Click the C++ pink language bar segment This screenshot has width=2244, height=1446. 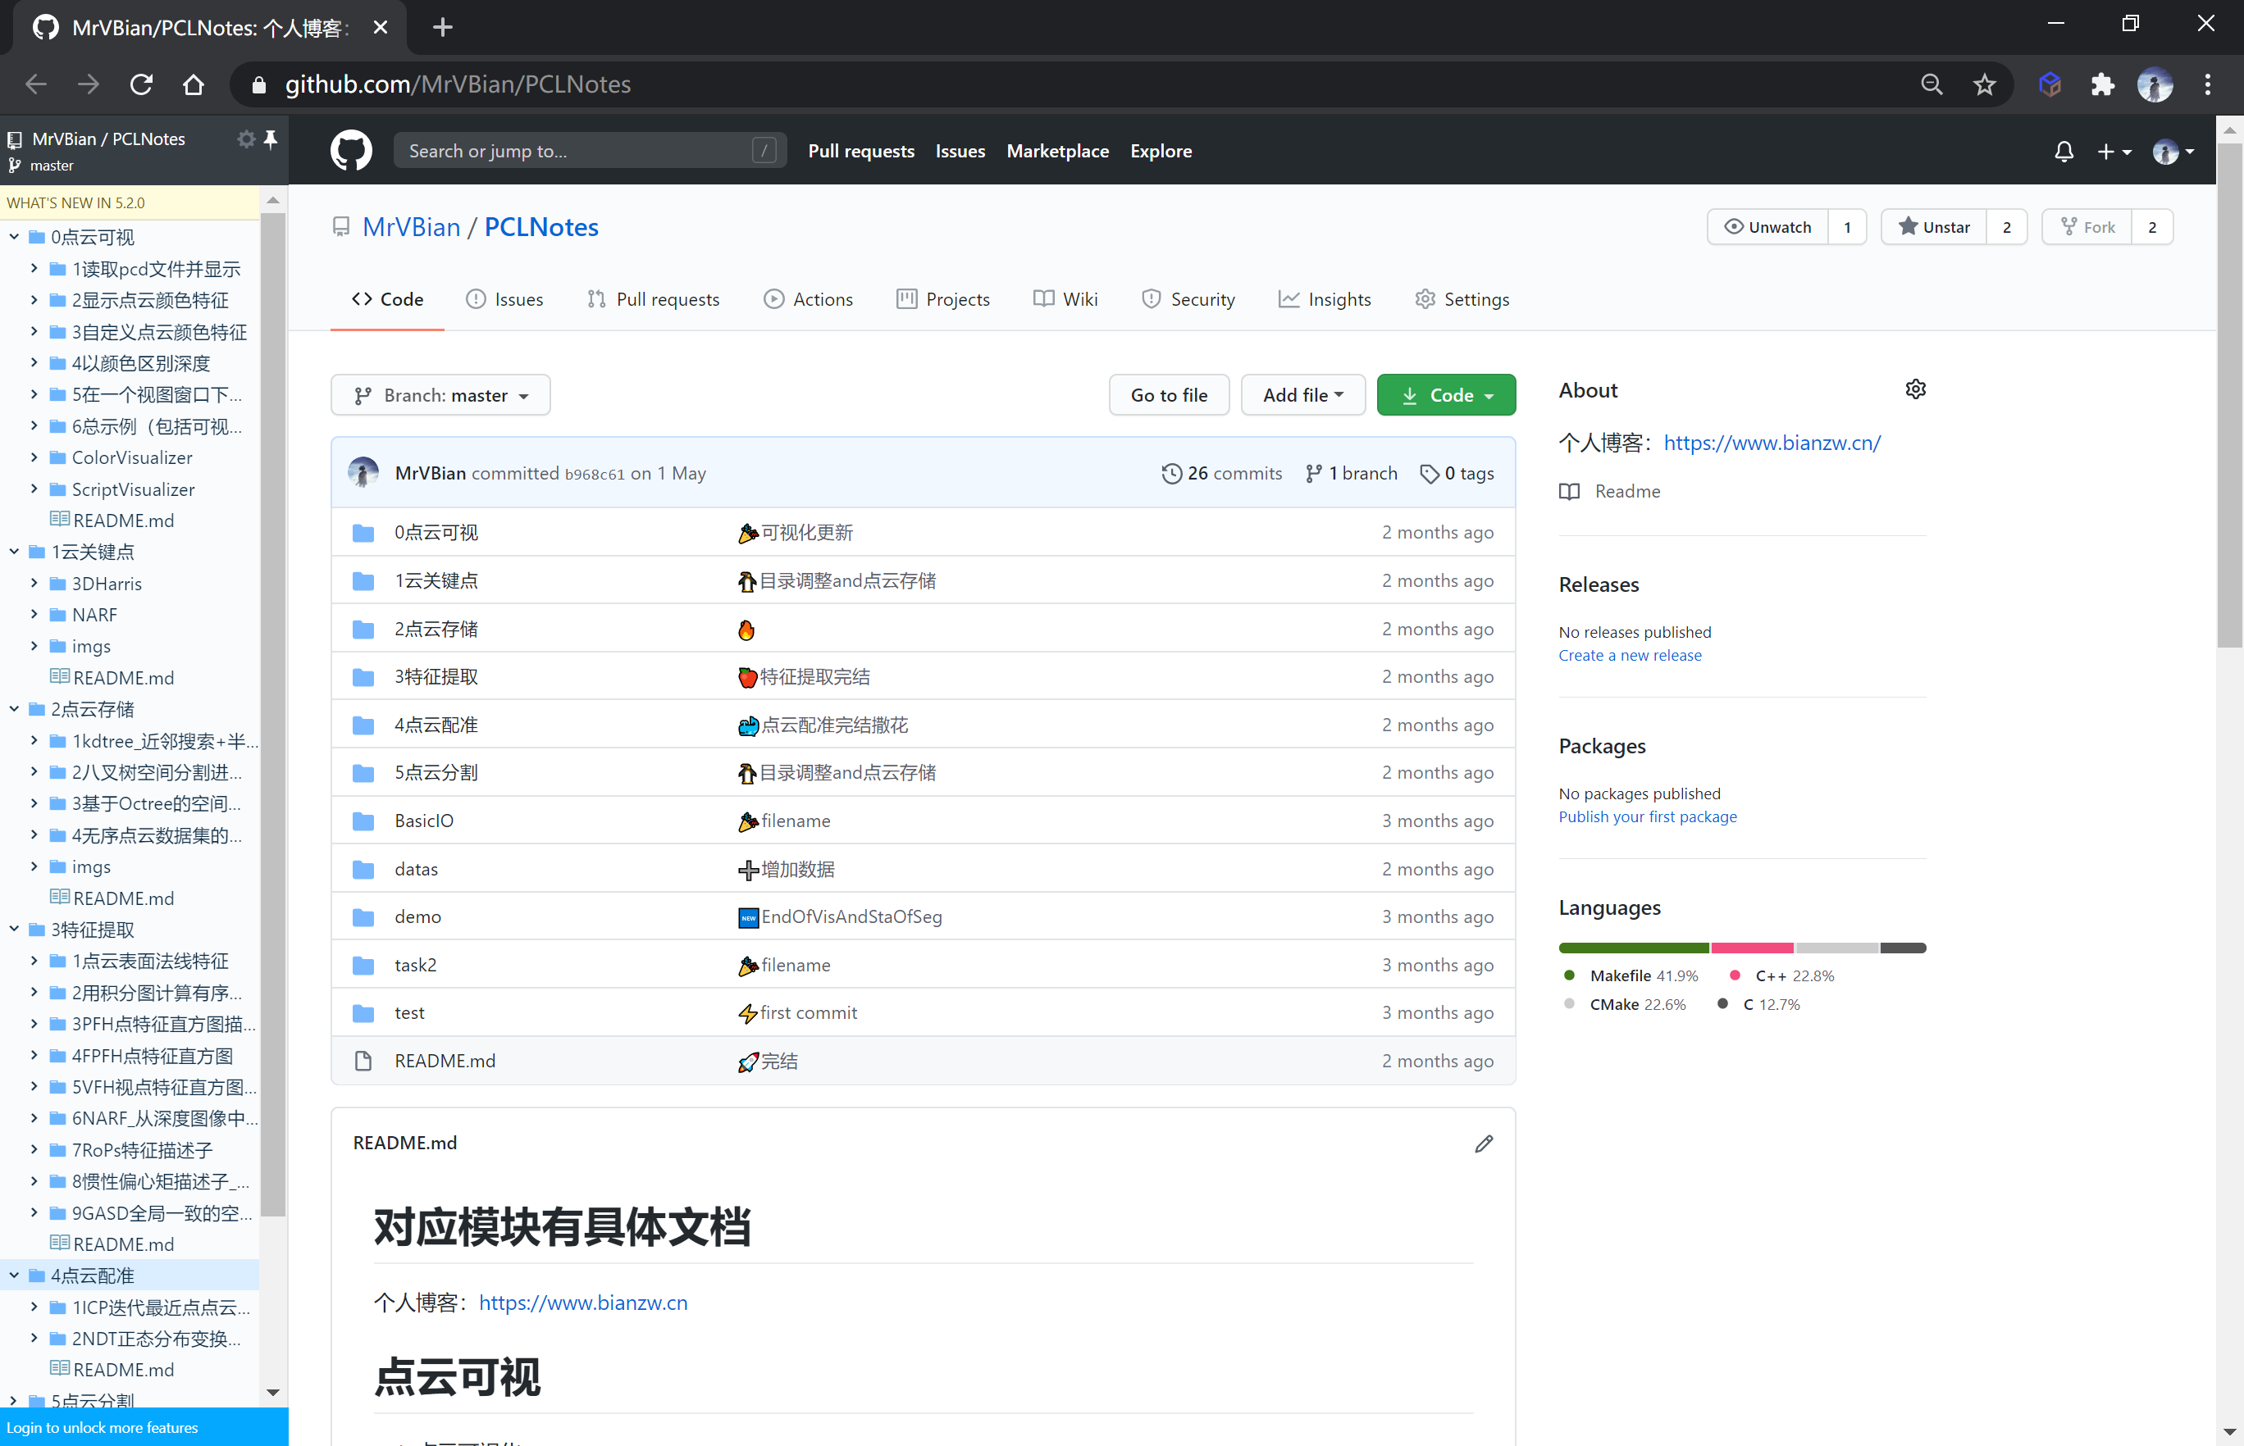pyautogui.click(x=1753, y=948)
